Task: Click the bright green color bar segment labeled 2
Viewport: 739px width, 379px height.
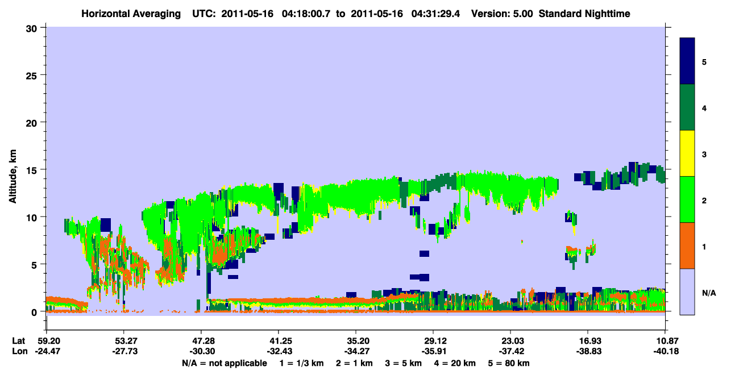Action: (x=687, y=199)
